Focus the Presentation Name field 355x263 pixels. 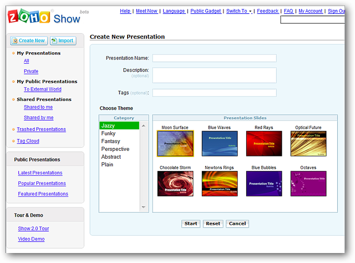(x=215, y=58)
